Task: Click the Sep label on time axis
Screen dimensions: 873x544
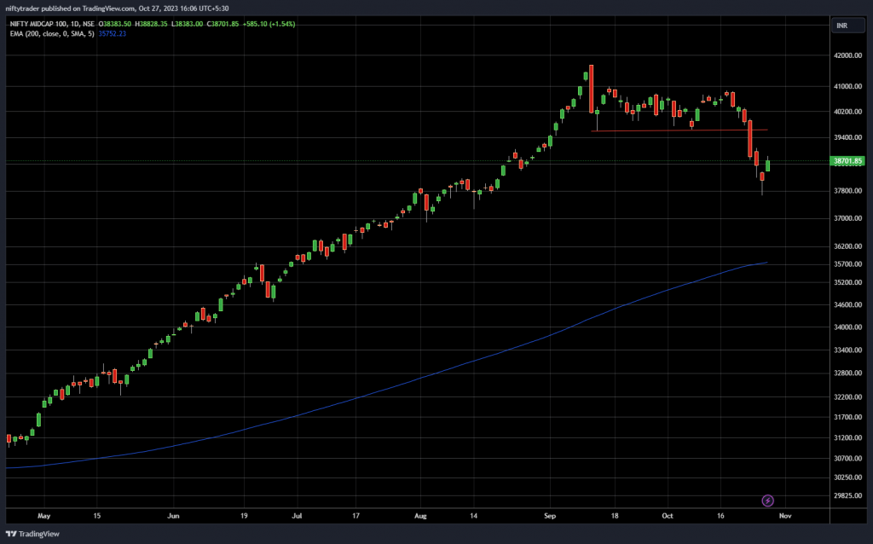Action: click(550, 516)
